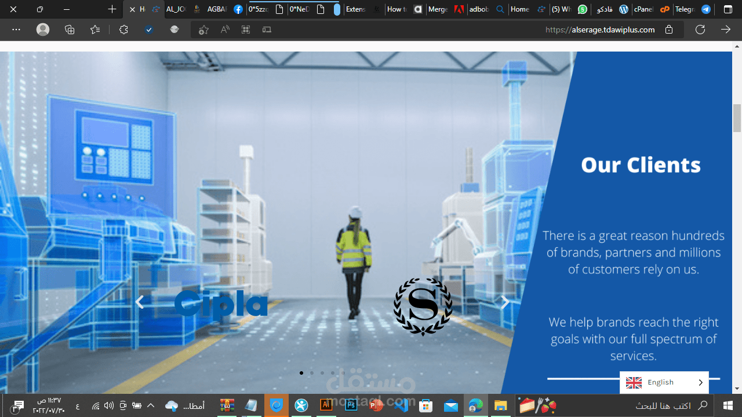742x417 pixels.
Task: Open Wi-Fi network tray icon
Action: point(96,405)
